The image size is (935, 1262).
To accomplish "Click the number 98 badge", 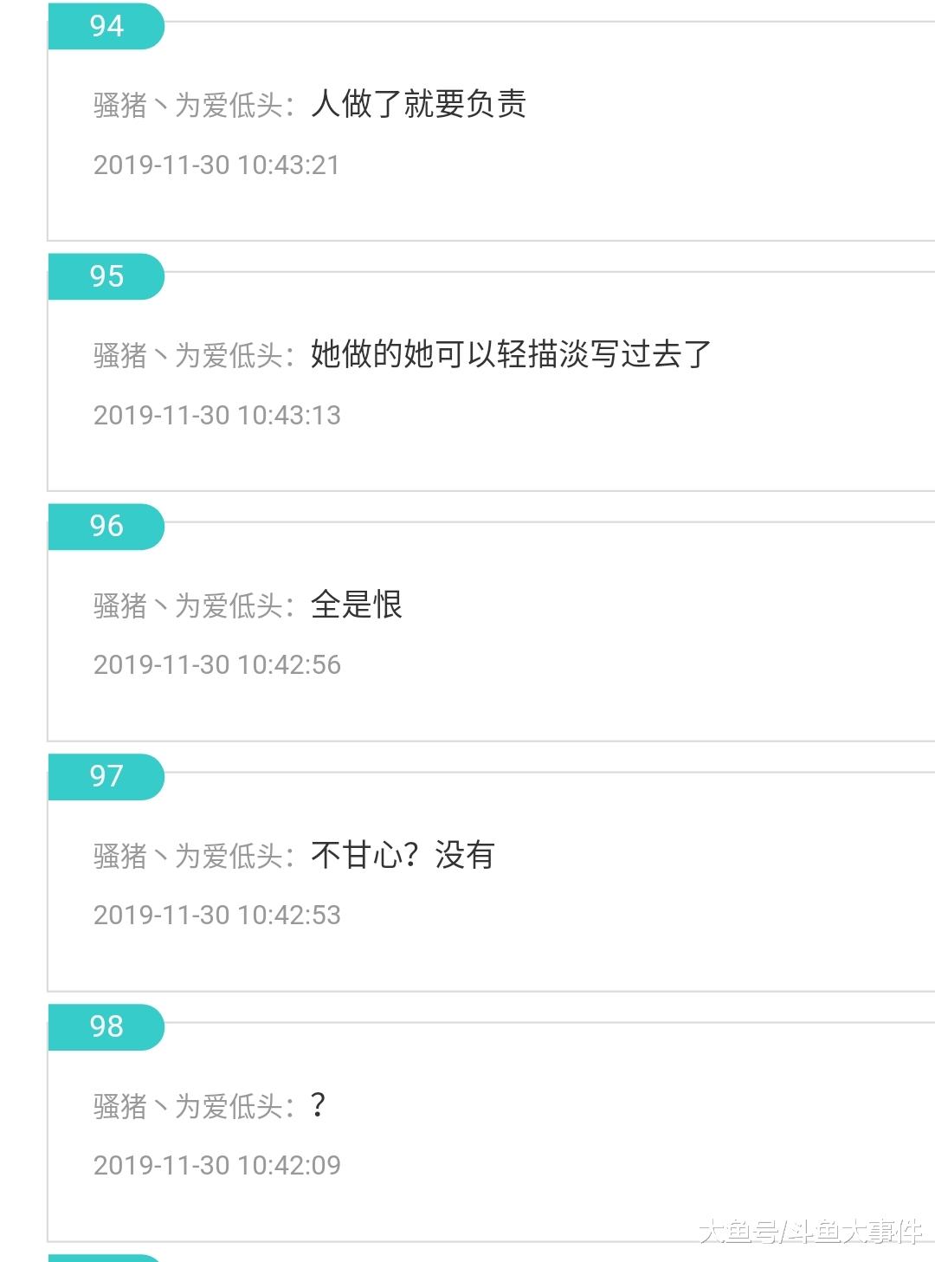I will pyautogui.click(x=106, y=1026).
